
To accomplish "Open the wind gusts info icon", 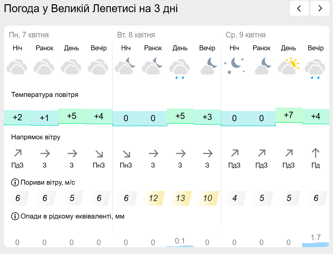I will (x=15, y=182).
